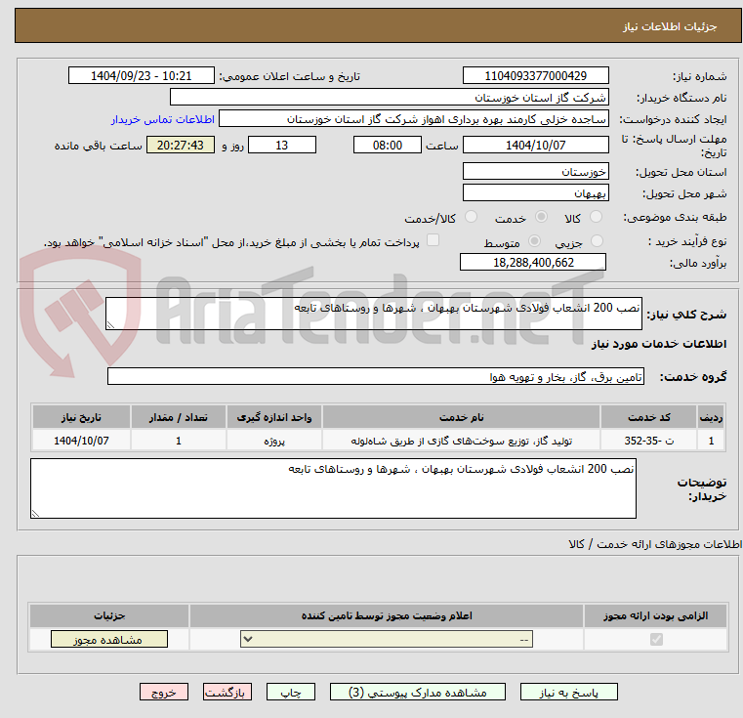
Task: Click the خروج exit button
Action: coord(163,692)
